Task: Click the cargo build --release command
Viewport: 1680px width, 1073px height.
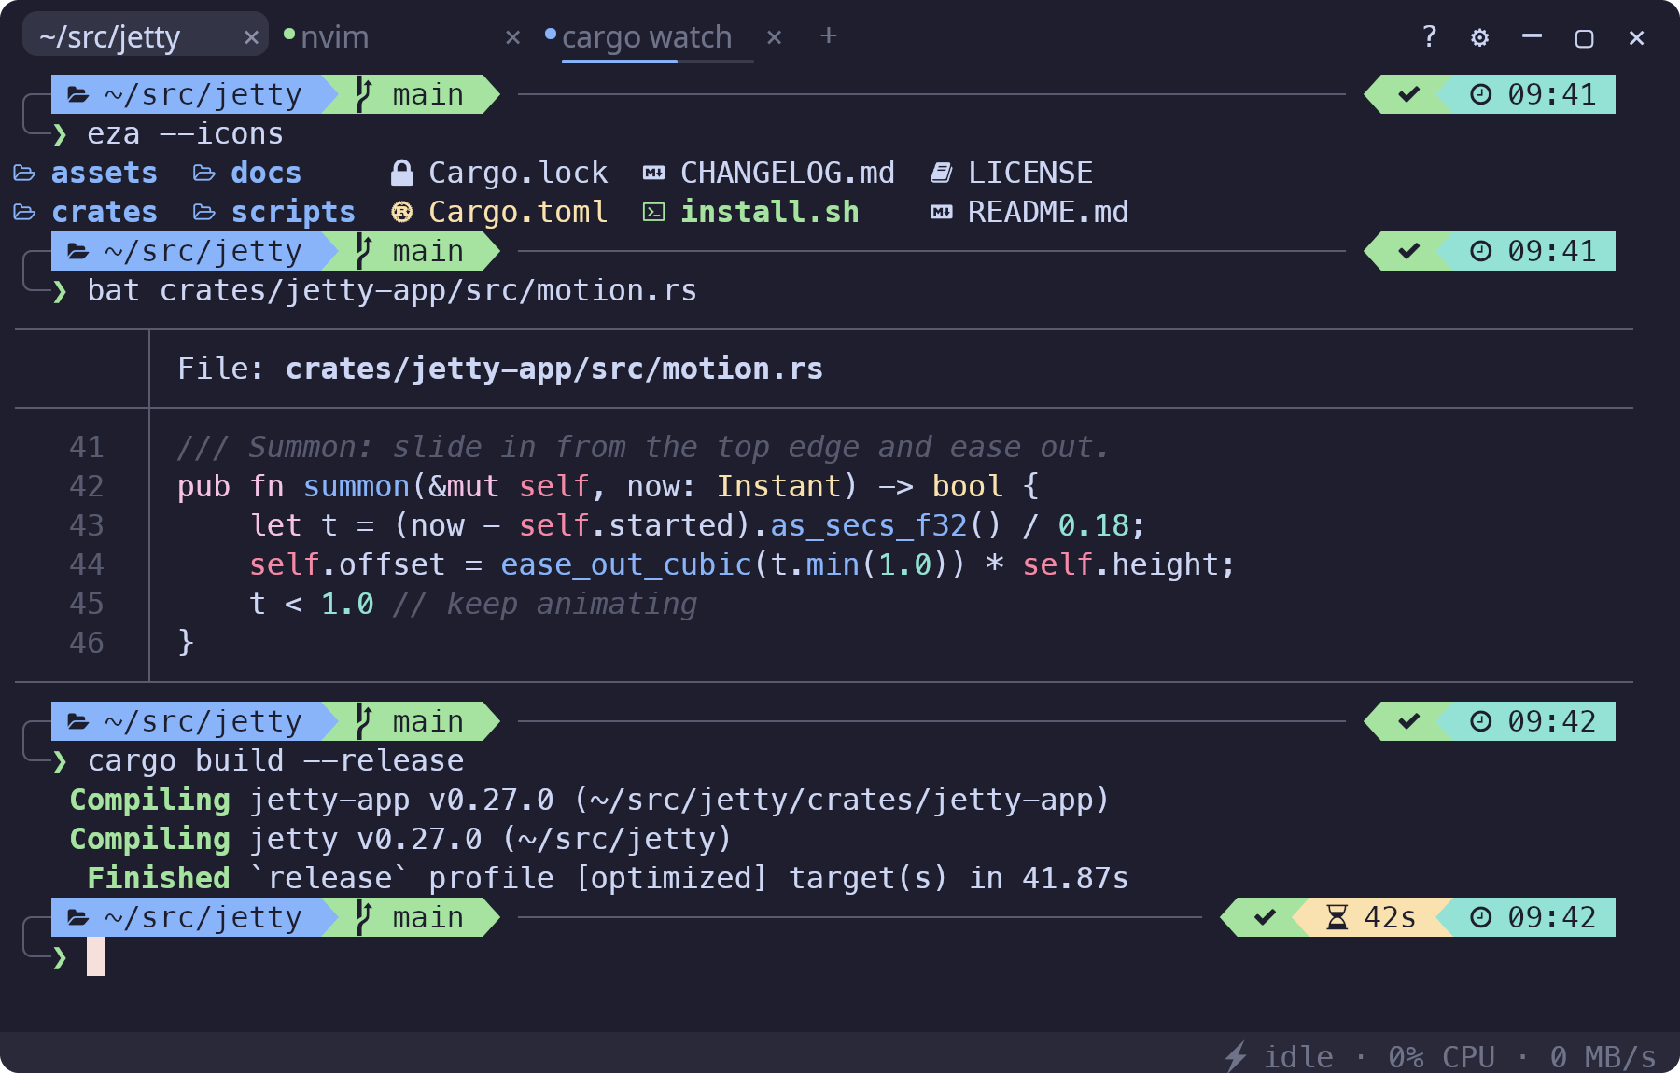Action: [276, 760]
